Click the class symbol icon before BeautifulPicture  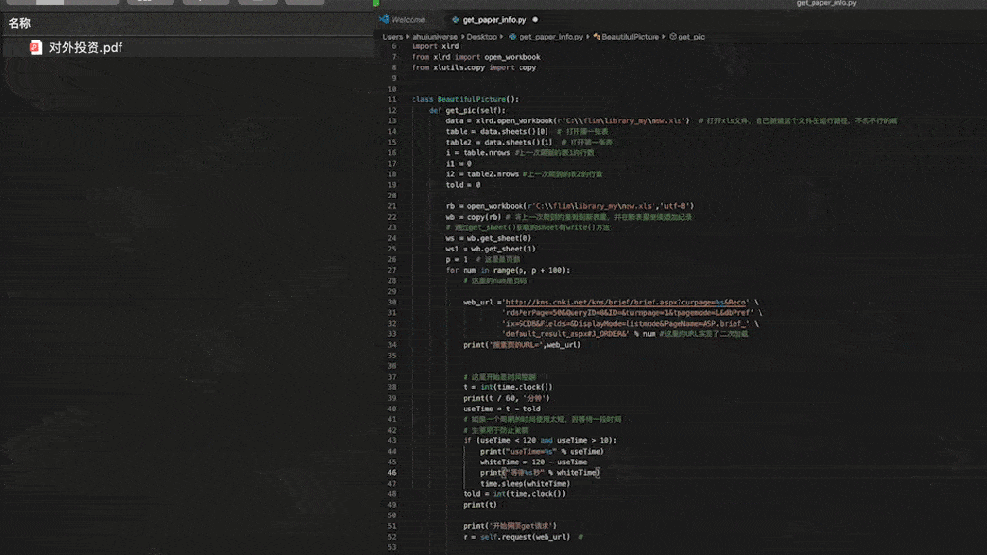click(596, 37)
